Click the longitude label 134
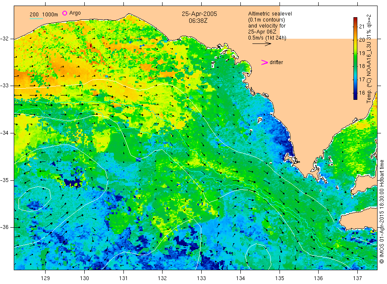 [240, 278]
